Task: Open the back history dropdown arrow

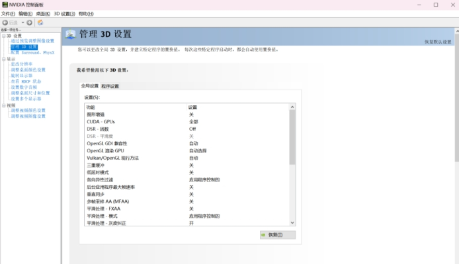Action: (x=22, y=22)
